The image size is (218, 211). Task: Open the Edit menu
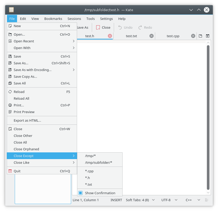click(23, 19)
